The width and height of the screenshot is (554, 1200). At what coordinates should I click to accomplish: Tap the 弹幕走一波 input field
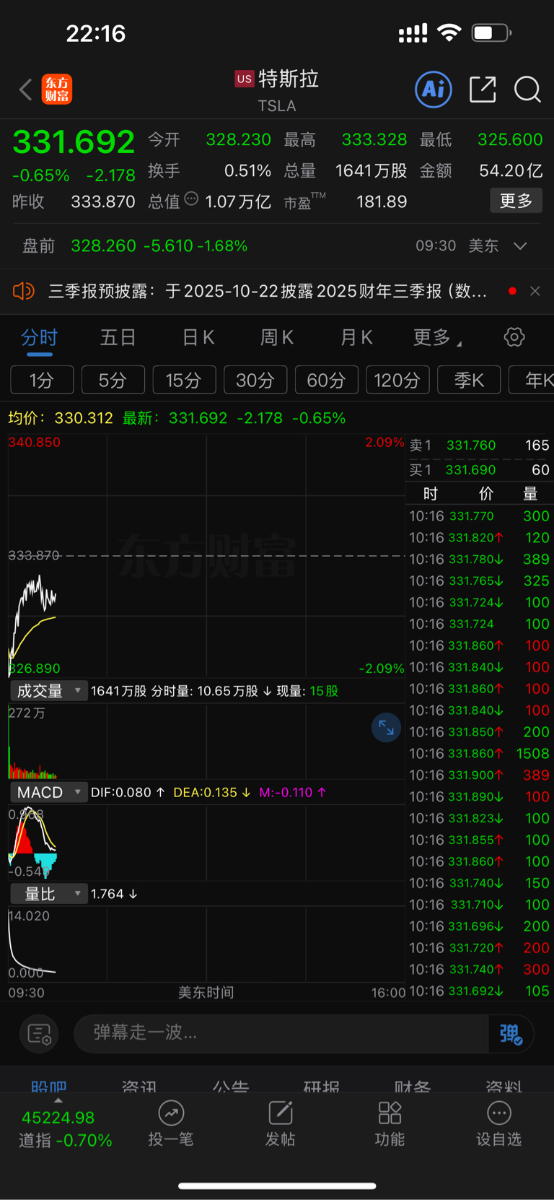[281, 1034]
